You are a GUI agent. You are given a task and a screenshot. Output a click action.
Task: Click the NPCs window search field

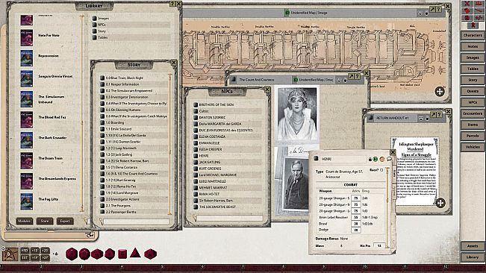tap(230, 219)
